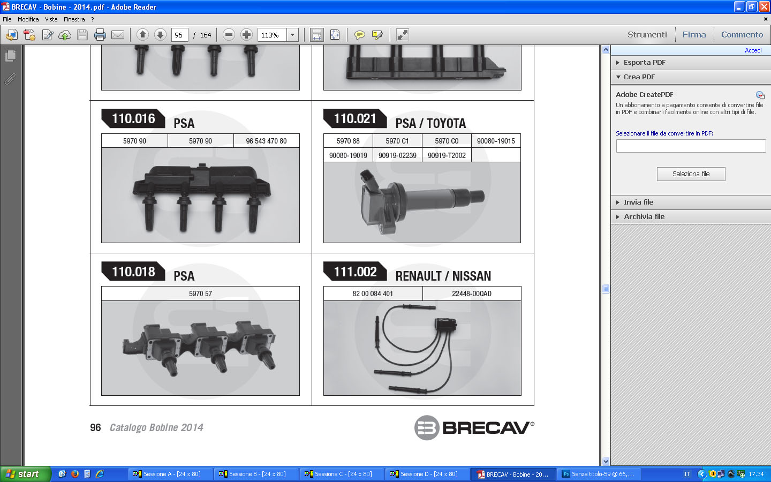Open the Strumenti pane
Screen dimensions: 771x482
pyautogui.click(x=647, y=35)
